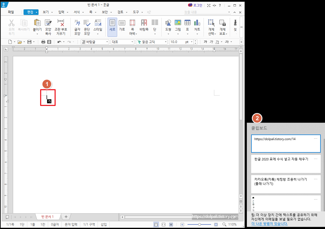Insert a Shape (도형)
The image size is (325, 229).
coord(168,23)
